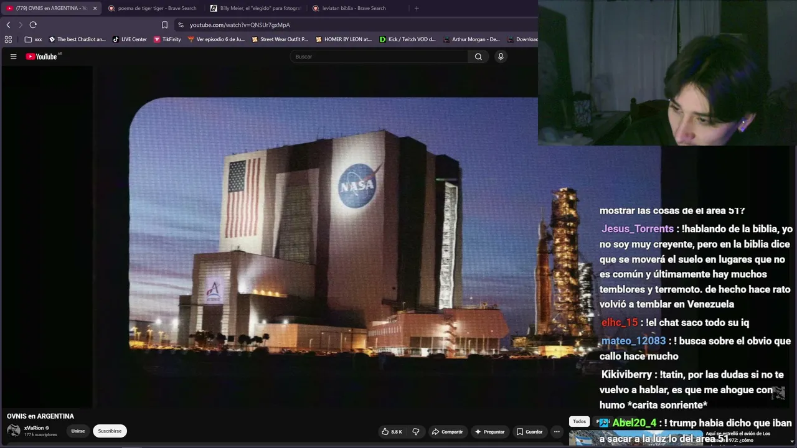Open the TikFinity bookmark
The width and height of the screenshot is (797, 448).
coord(167,39)
